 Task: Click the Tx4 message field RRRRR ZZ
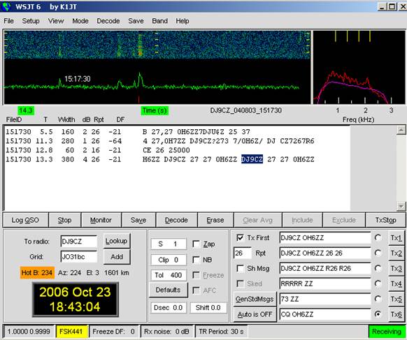coord(325,283)
